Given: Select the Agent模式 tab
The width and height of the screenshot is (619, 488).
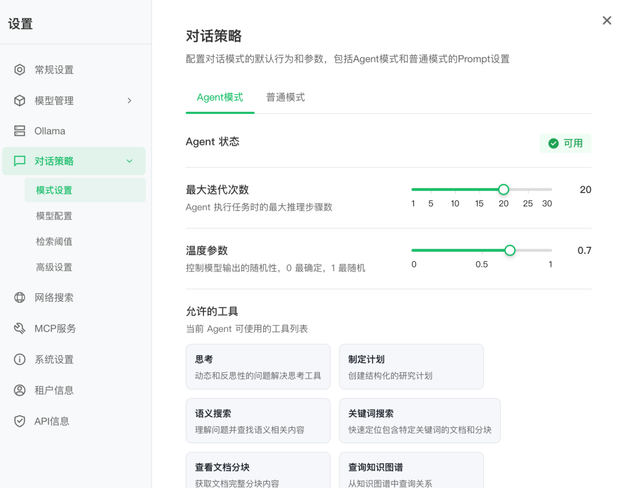Looking at the screenshot, I should tap(220, 97).
